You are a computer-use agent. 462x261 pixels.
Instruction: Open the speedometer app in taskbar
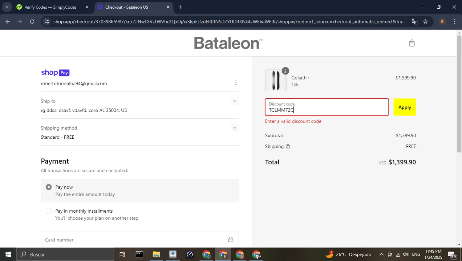pos(190,255)
